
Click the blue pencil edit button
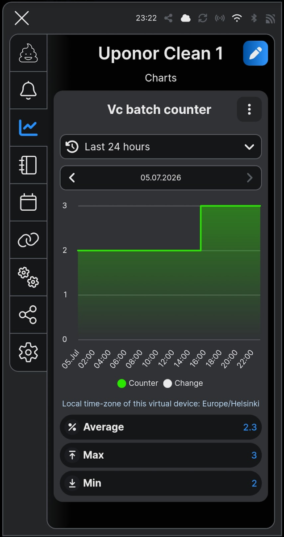click(255, 53)
